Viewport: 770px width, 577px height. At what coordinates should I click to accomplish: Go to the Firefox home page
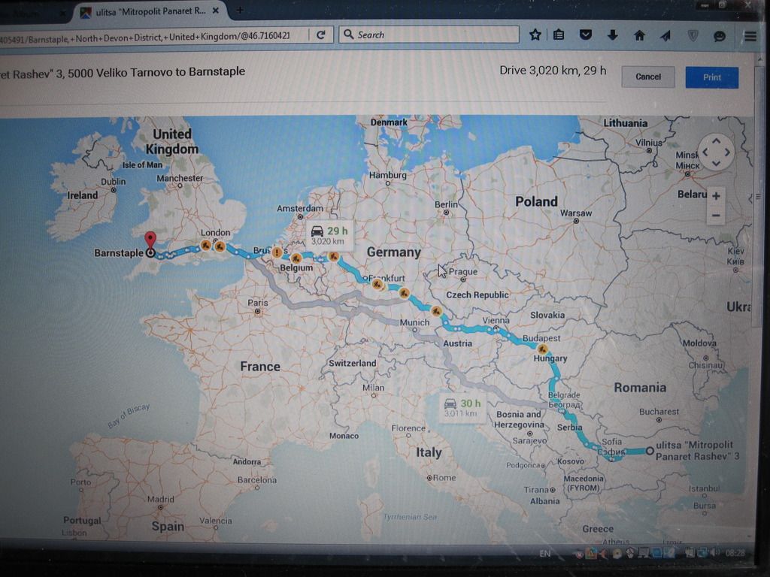(639, 35)
